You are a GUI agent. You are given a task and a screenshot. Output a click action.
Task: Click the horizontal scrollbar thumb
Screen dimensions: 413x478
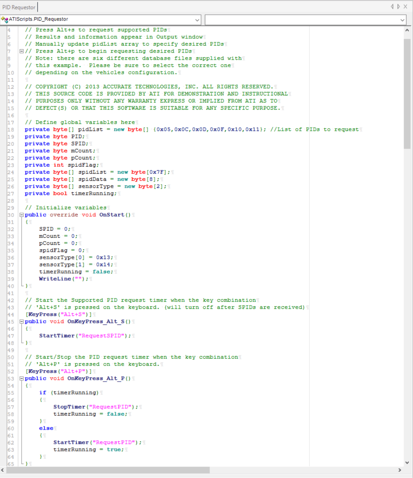(x=108, y=470)
